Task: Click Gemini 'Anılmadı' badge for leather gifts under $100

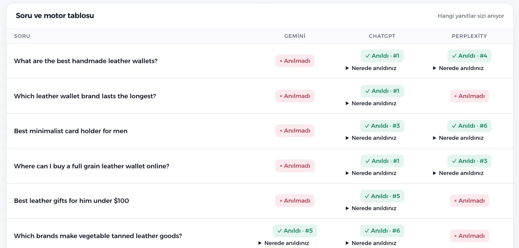Action: tap(295, 201)
